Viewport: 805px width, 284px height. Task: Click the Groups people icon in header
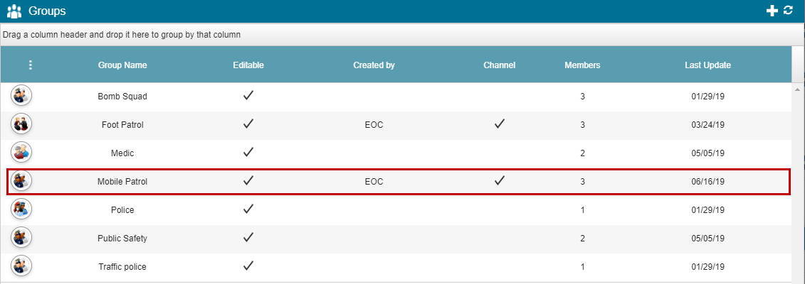pyautogui.click(x=14, y=11)
